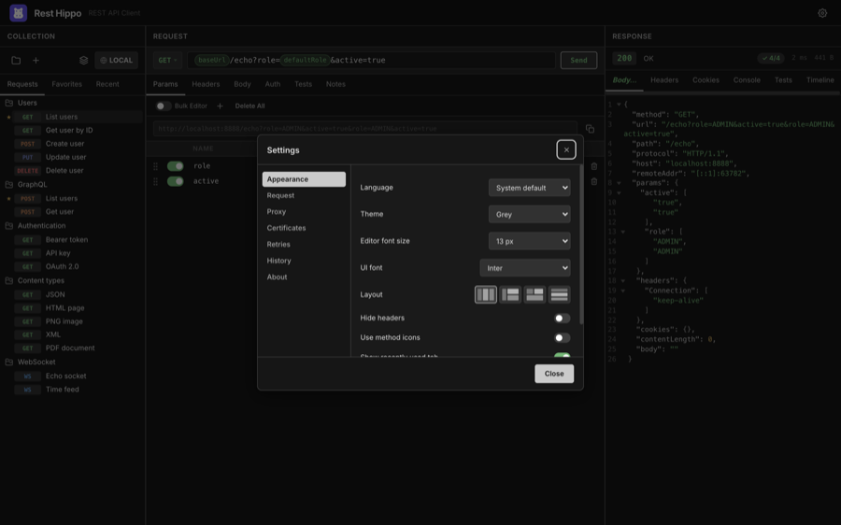Grab the drag handle of active row
This screenshot has width=841, height=525.
point(155,181)
